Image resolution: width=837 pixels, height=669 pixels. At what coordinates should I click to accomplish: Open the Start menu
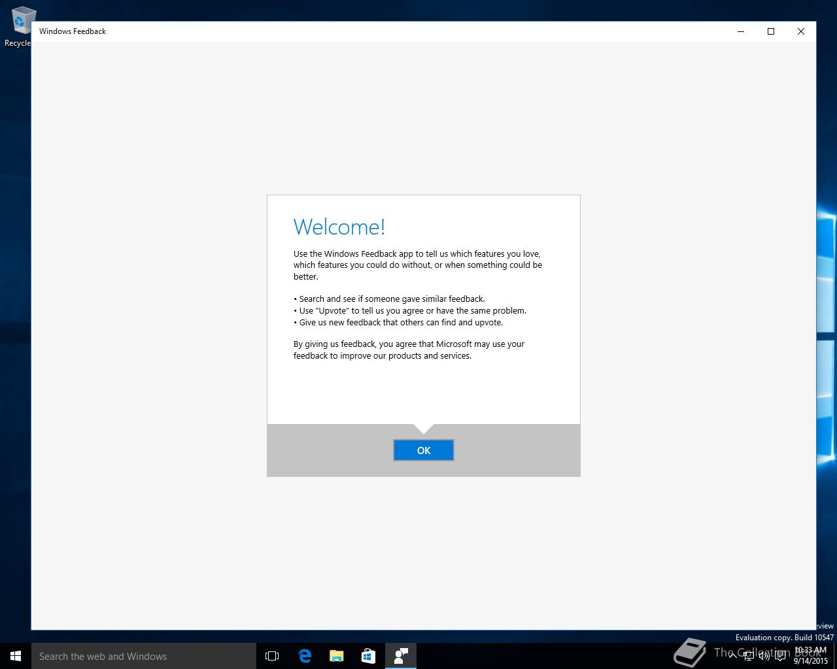click(x=16, y=656)
